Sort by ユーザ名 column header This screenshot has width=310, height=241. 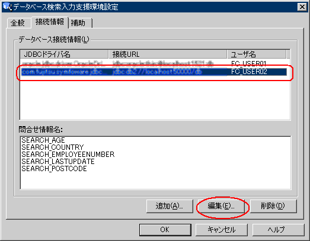point(257,54)
